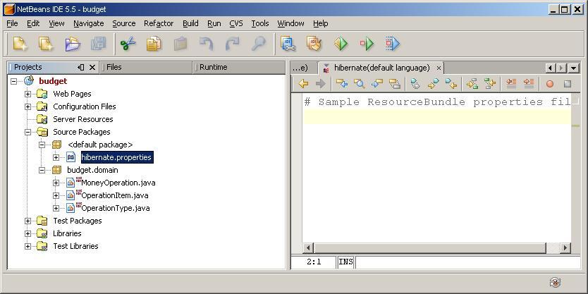Click the highlighted empty second editor line

[436, 117]
